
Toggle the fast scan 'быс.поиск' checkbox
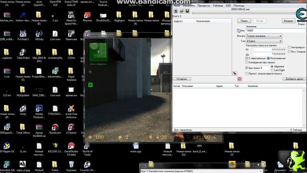(x=247, y=68)
